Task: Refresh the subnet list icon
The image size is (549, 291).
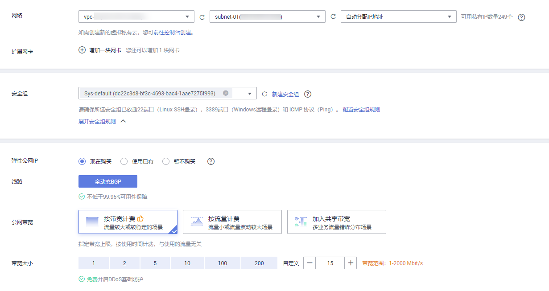Action: coord(333,17)
